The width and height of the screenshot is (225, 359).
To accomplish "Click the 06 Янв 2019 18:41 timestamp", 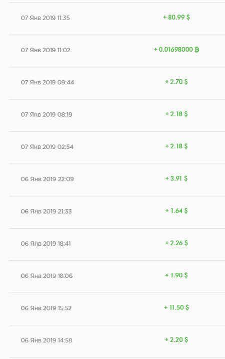I will pyautogui.click(x=45, y=244).
